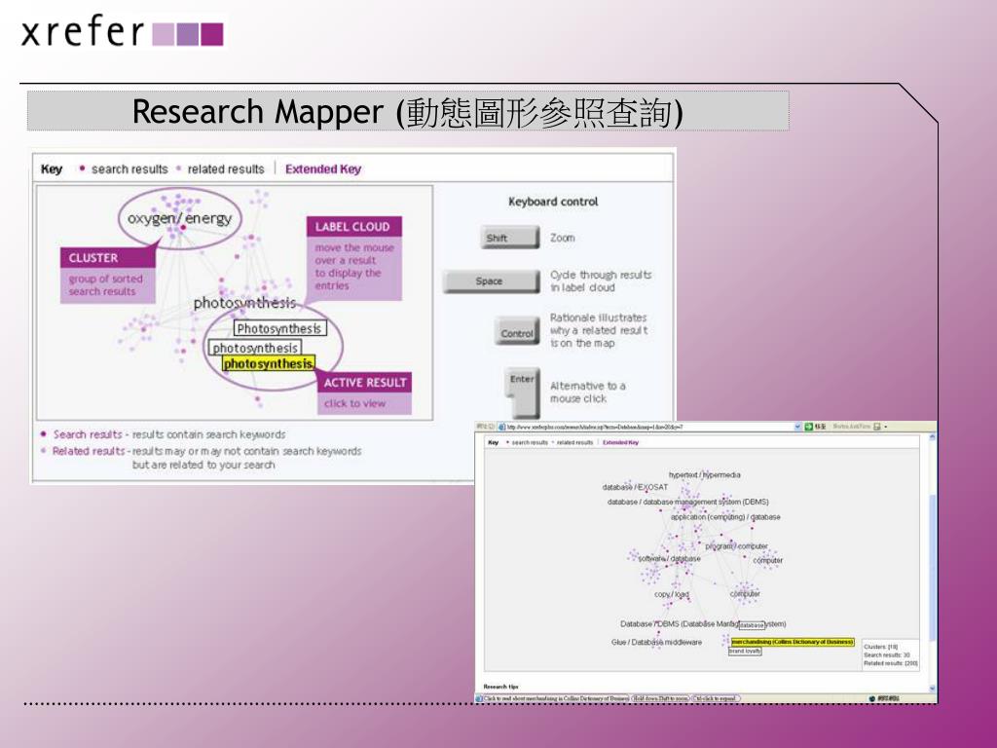Click the hypertext / hypermedia cluster label
The height and width of the screenshot is (748, 997).
click(705, 474)
